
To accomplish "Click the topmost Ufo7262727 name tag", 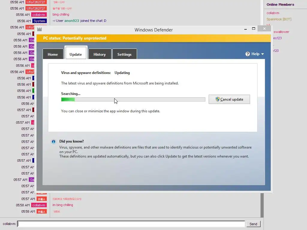I will tap(36, 2).
